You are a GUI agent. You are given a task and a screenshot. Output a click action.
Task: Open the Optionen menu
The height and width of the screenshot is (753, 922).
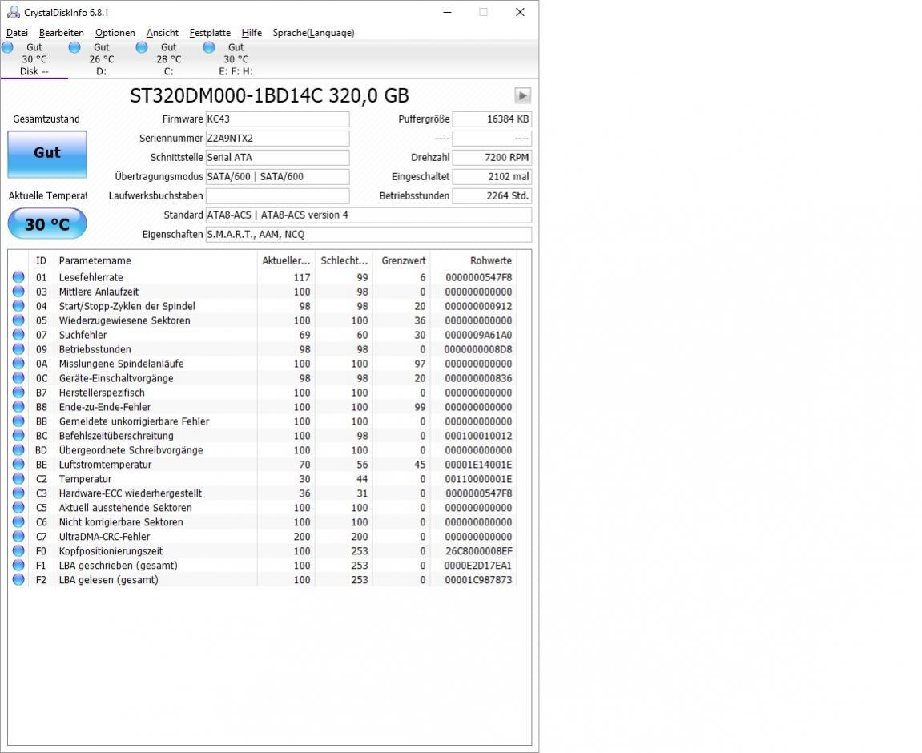[115, 33]
